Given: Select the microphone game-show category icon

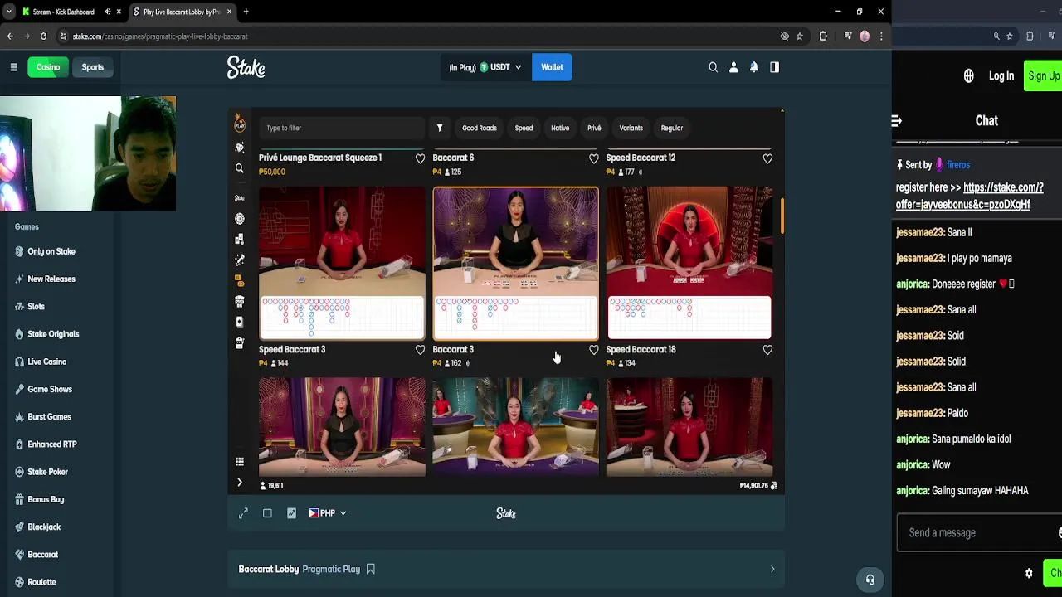Looking at the screenshot, I should [x=239, y=260].
